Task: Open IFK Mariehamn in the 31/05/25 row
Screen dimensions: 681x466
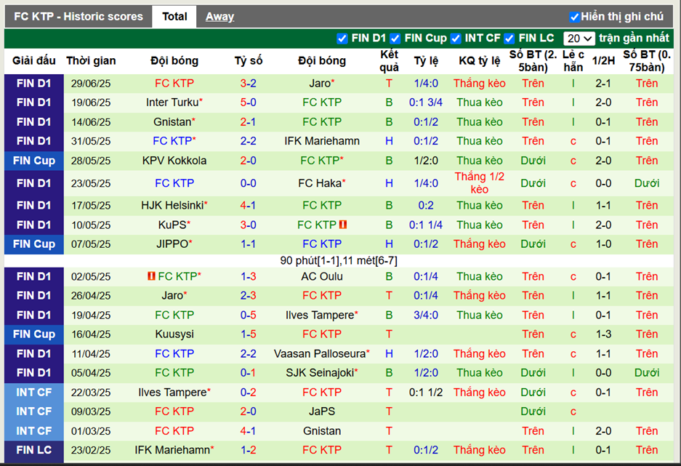Action: click(x=322, y=141)
